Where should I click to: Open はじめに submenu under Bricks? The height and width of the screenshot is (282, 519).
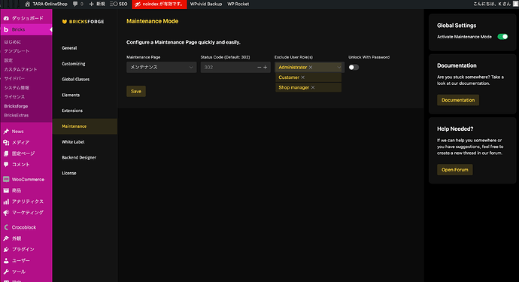(13, 42)
